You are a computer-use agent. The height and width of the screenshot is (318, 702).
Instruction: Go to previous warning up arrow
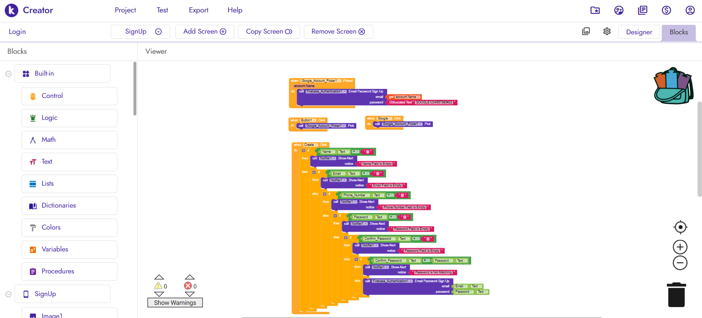[x=159, y=277]
